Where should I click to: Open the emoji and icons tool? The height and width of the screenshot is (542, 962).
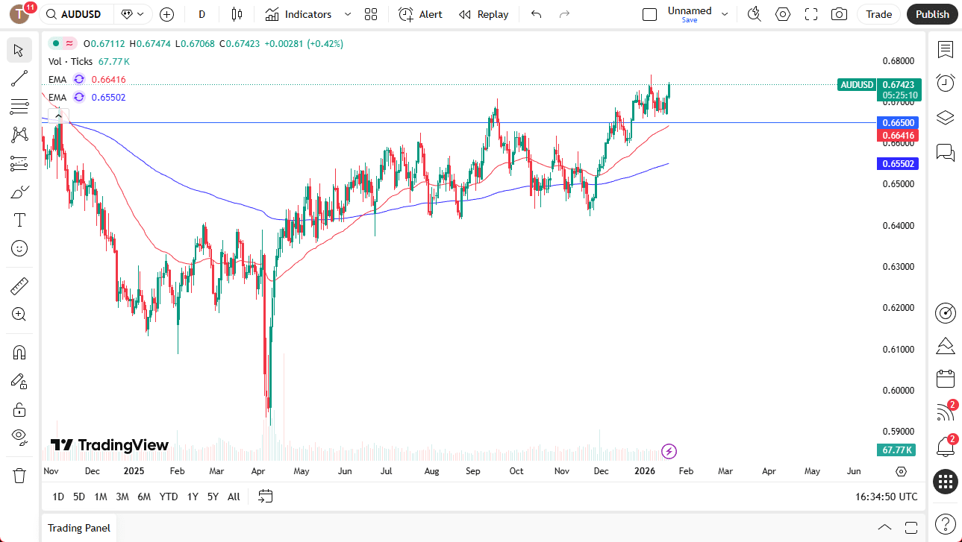[19, 248]
